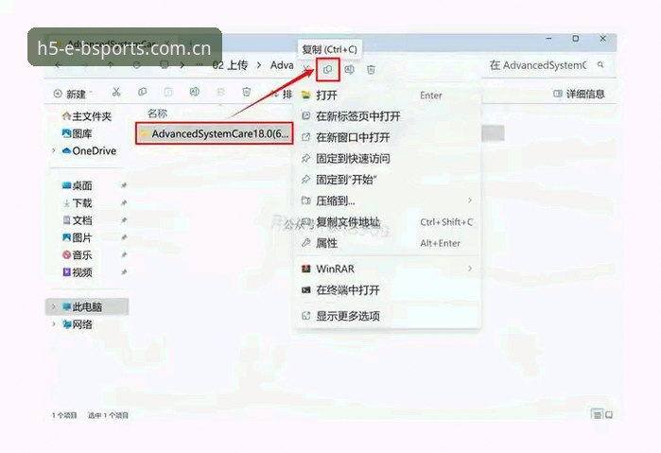Expand the 网络 tree node
Viewport: 661px width, 453px height.
(x=54, y=324)
